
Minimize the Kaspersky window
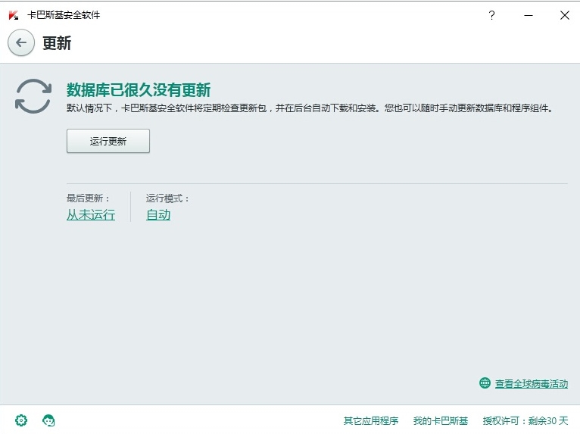[x=529, y=15]
